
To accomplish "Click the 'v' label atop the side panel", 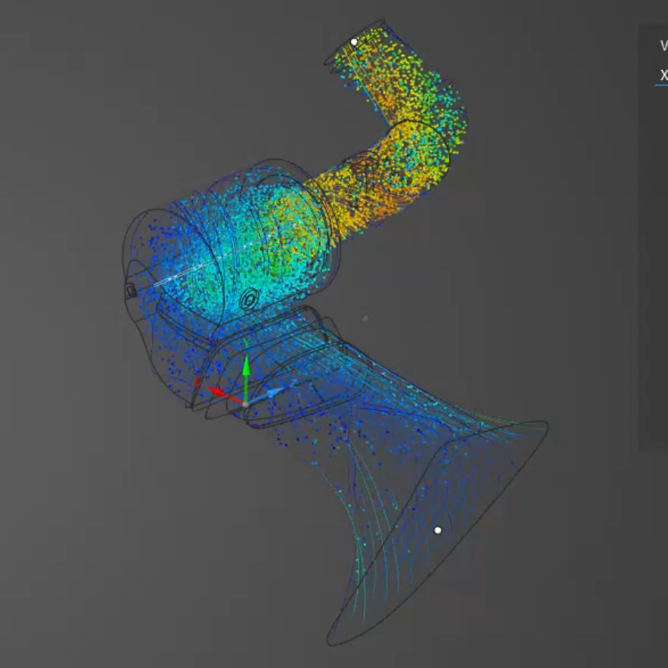I will click(x=663, y=45).
